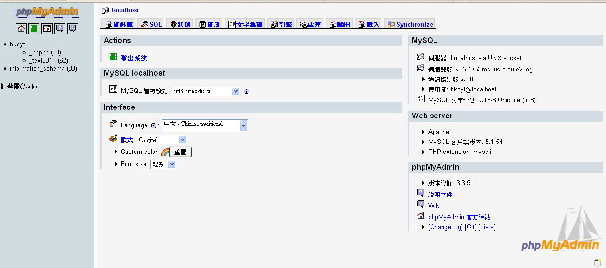Open the Language dropdown showing Chinese traditional

point(205,125)
